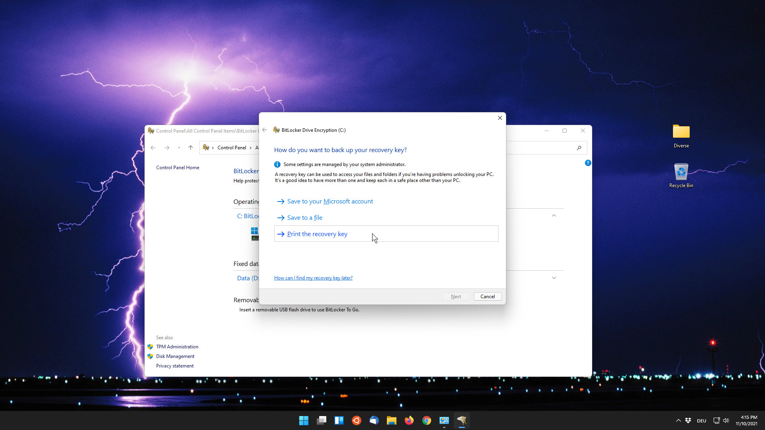Image resolution: width=765 pixels, height=430 pixels.
Task: Open recent locations dropdown in Control Panel
Action: coord(179,148)
